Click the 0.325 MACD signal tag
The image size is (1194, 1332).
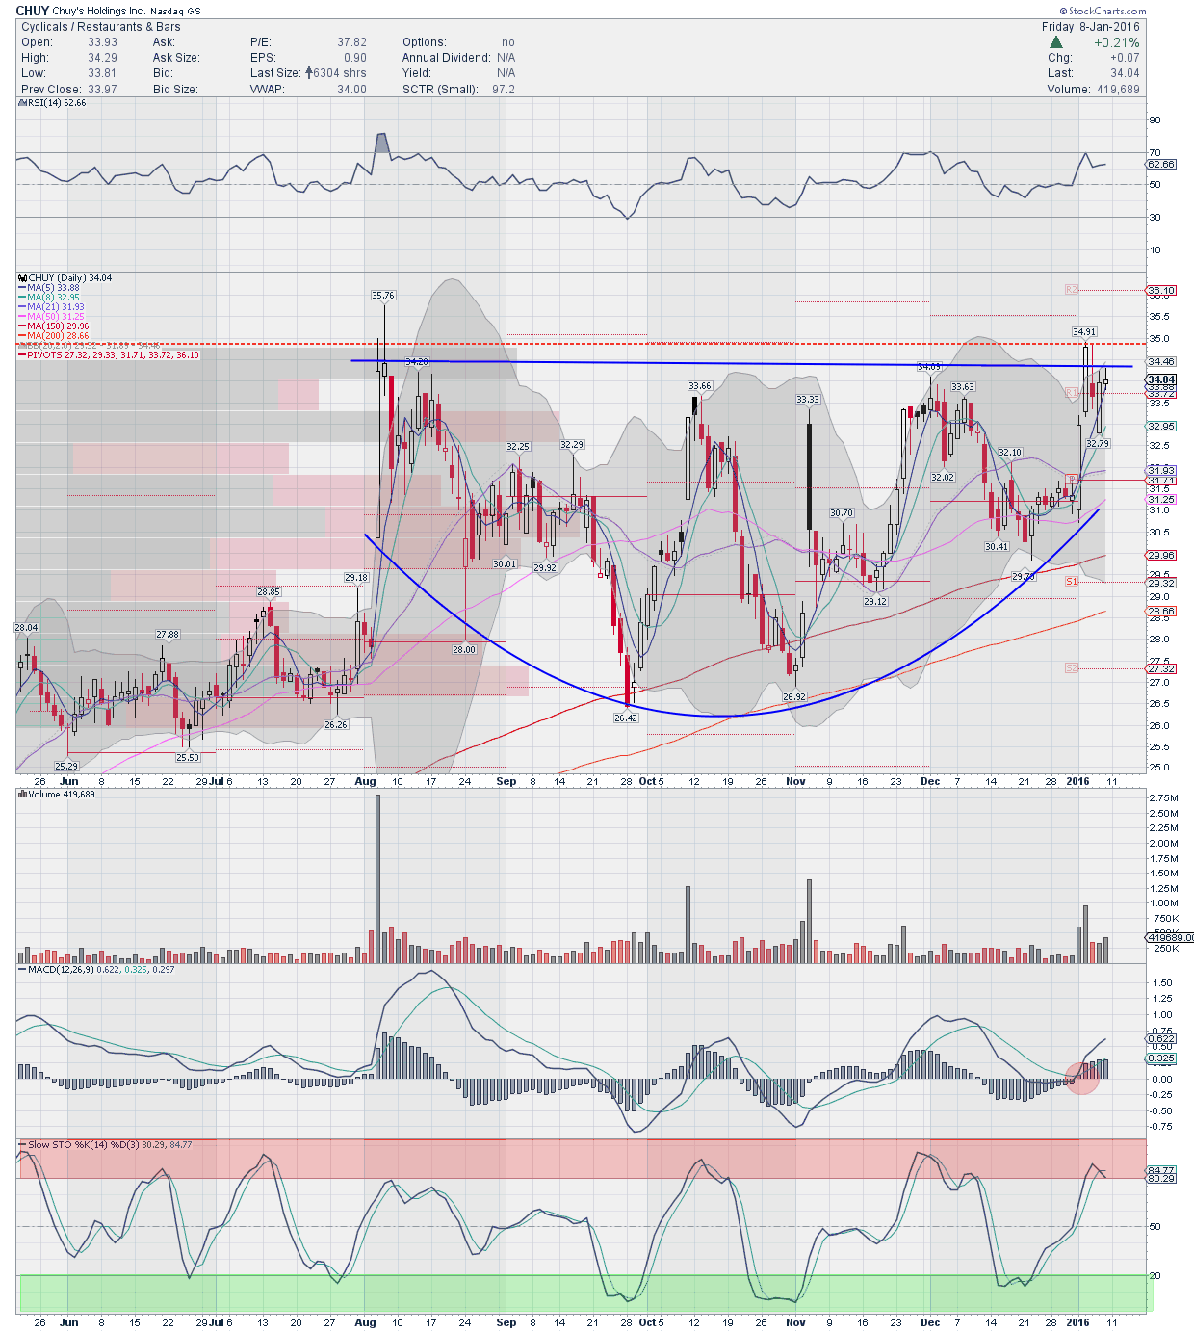tap(1161, 1058)
